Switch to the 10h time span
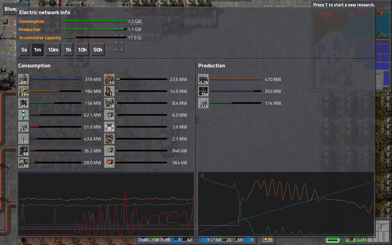Viewport: 392px width, 245px height. [82, 50]
